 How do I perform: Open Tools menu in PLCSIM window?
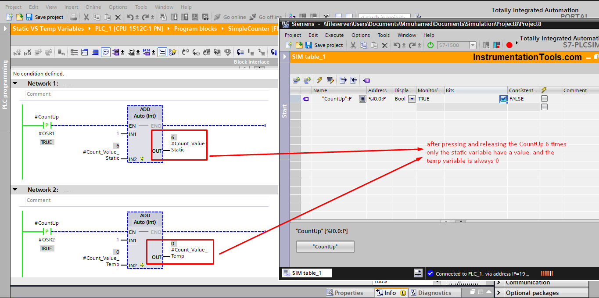pyautogui.click(x=384, y=35)
